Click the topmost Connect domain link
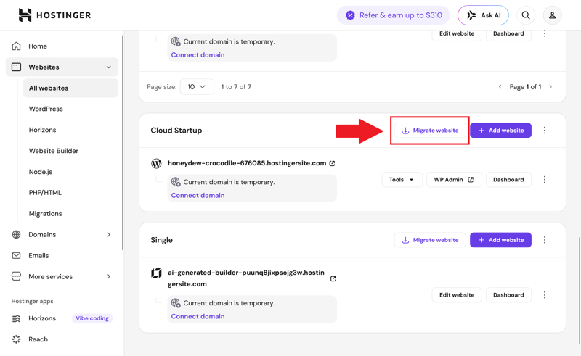The height and width of the screenshot is (356, 581). [x=198, y=55]
